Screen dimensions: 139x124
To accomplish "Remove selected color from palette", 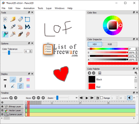I will [94, 73].
